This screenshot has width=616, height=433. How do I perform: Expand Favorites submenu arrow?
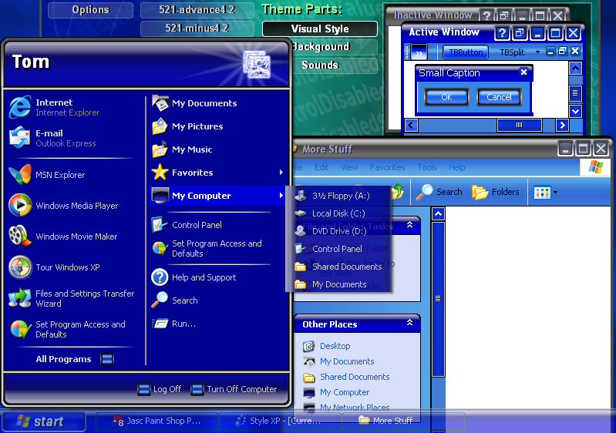pyautogui.click(x=281, y=173)
